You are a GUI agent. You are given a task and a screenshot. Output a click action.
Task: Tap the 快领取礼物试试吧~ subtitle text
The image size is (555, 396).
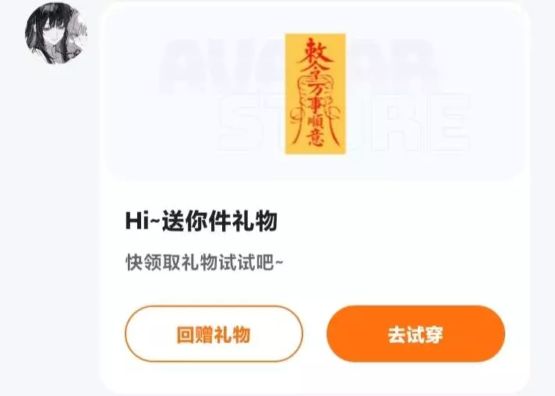pyautogui.click(x=204, y=262)
